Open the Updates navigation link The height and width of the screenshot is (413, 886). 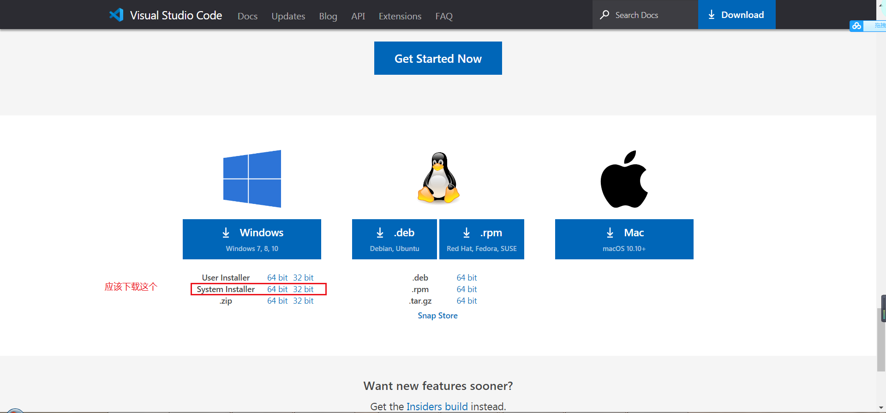tap(288, 16)
